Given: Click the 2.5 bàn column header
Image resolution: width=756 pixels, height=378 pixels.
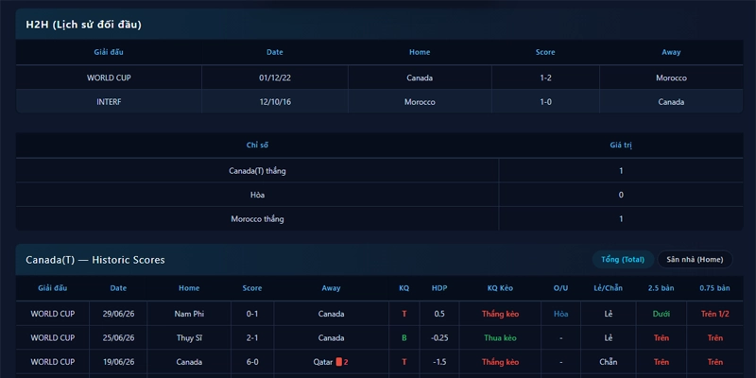Looking at the screenshot, I should pos(661,288).
